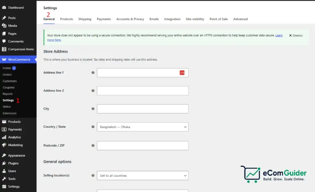Open WooCommerce Settings submenu item
The width and height of the screenshot is (315, 192).
point(8,100)
